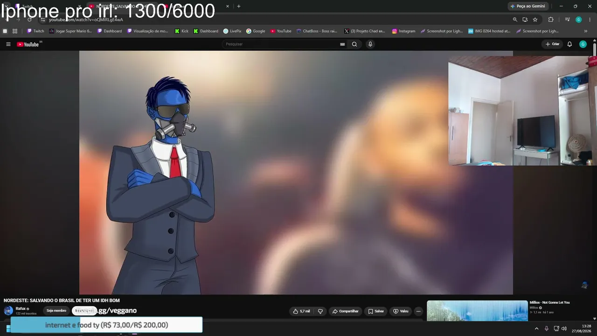Reload the page with the refresh icon
This screenshot has width=597, height=336.
click(29, 20)
